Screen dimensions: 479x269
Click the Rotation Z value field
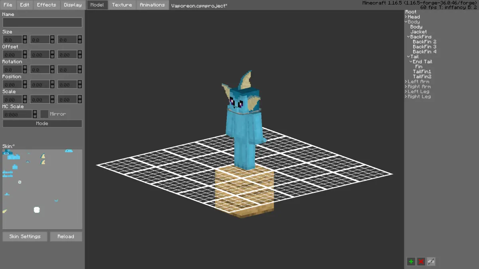click(x=68, y=69)
